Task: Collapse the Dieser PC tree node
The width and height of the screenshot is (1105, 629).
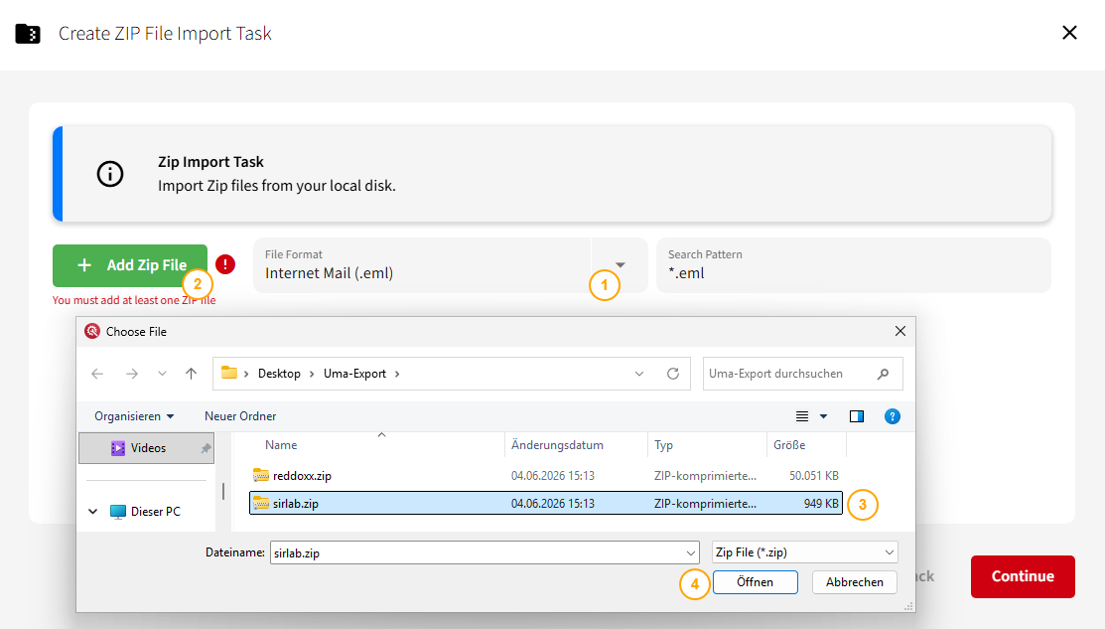Action: [x=93, y=511]
